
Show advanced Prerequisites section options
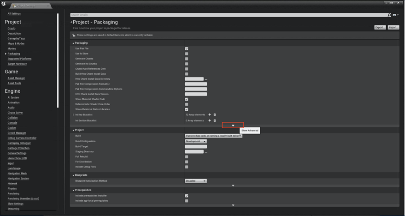click(x=233, y=205)
